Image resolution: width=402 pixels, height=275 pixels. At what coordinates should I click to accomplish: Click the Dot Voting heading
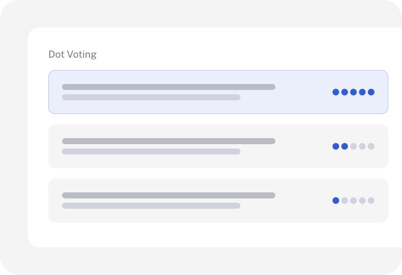tap(72, 54)
